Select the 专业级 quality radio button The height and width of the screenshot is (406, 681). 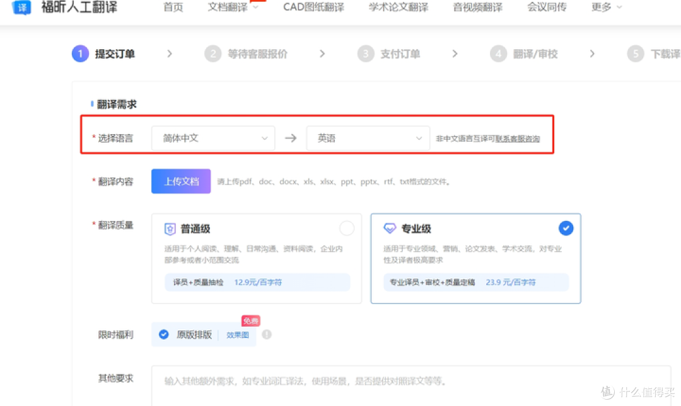coord(566,228)
